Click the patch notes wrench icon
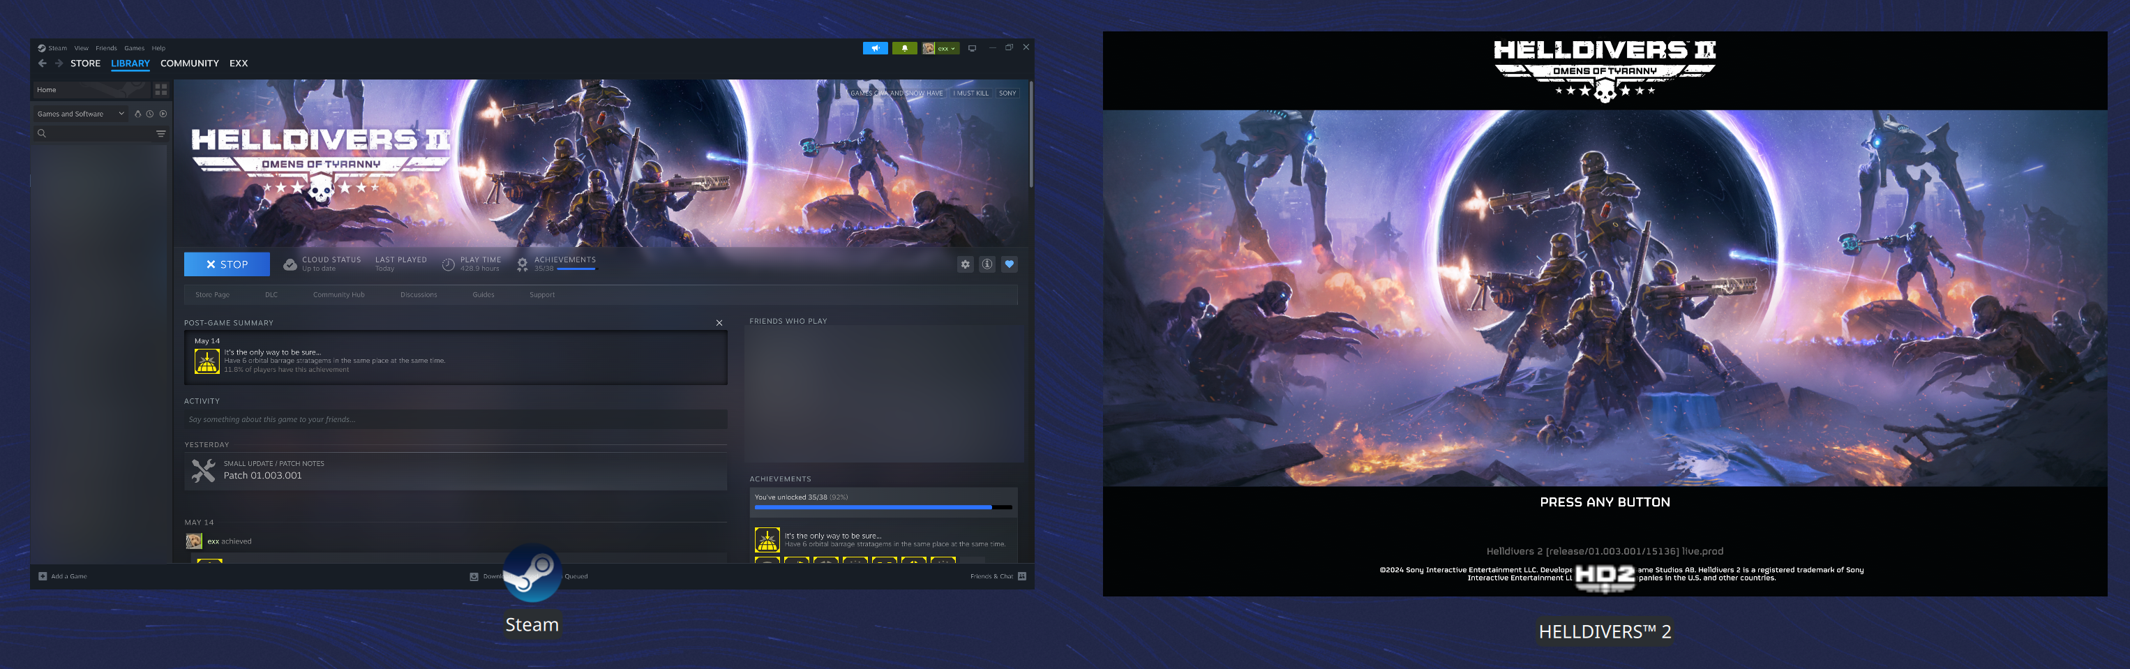 (204, 471)
